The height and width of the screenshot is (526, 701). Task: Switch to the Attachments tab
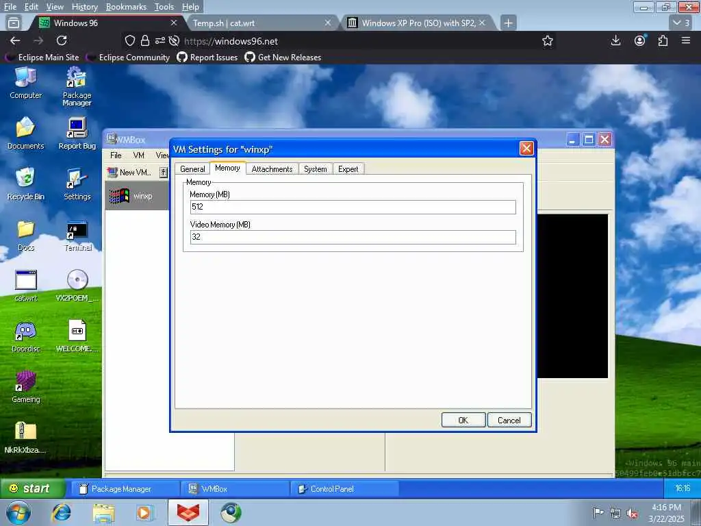[x=272, y=169]
